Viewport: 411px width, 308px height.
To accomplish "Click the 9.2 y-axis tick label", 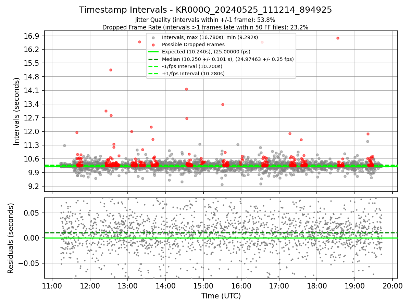I will 34,187.
